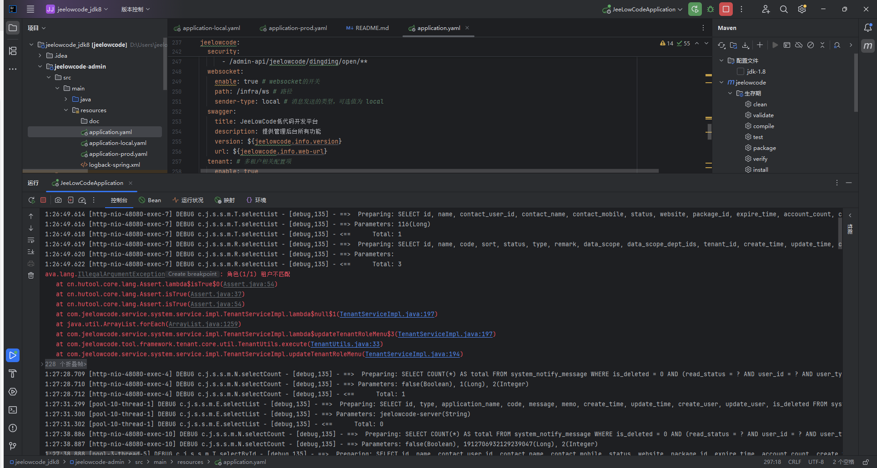Open the Maven tool window stripe button
The image size is (877, 468).
click(x=868, y=45)
